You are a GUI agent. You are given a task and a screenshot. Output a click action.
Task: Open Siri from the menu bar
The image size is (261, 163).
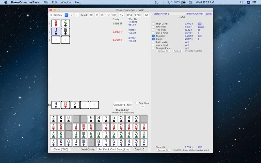pos(248,2)
